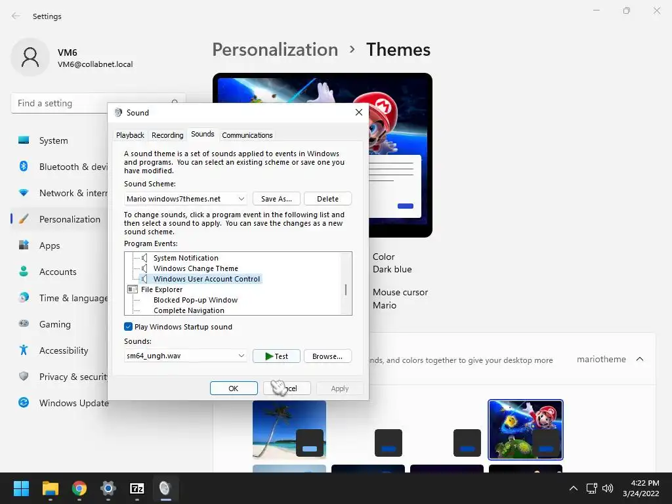Click the Time & language globe icon

click(x=24, y=297)
